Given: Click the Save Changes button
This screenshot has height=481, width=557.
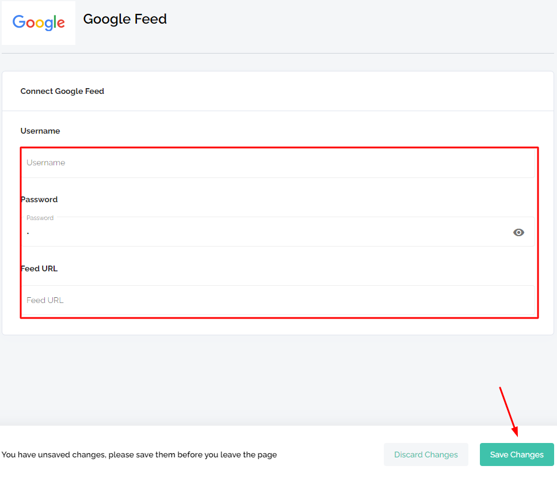Looking at the screenshot, I should point(517,455).
